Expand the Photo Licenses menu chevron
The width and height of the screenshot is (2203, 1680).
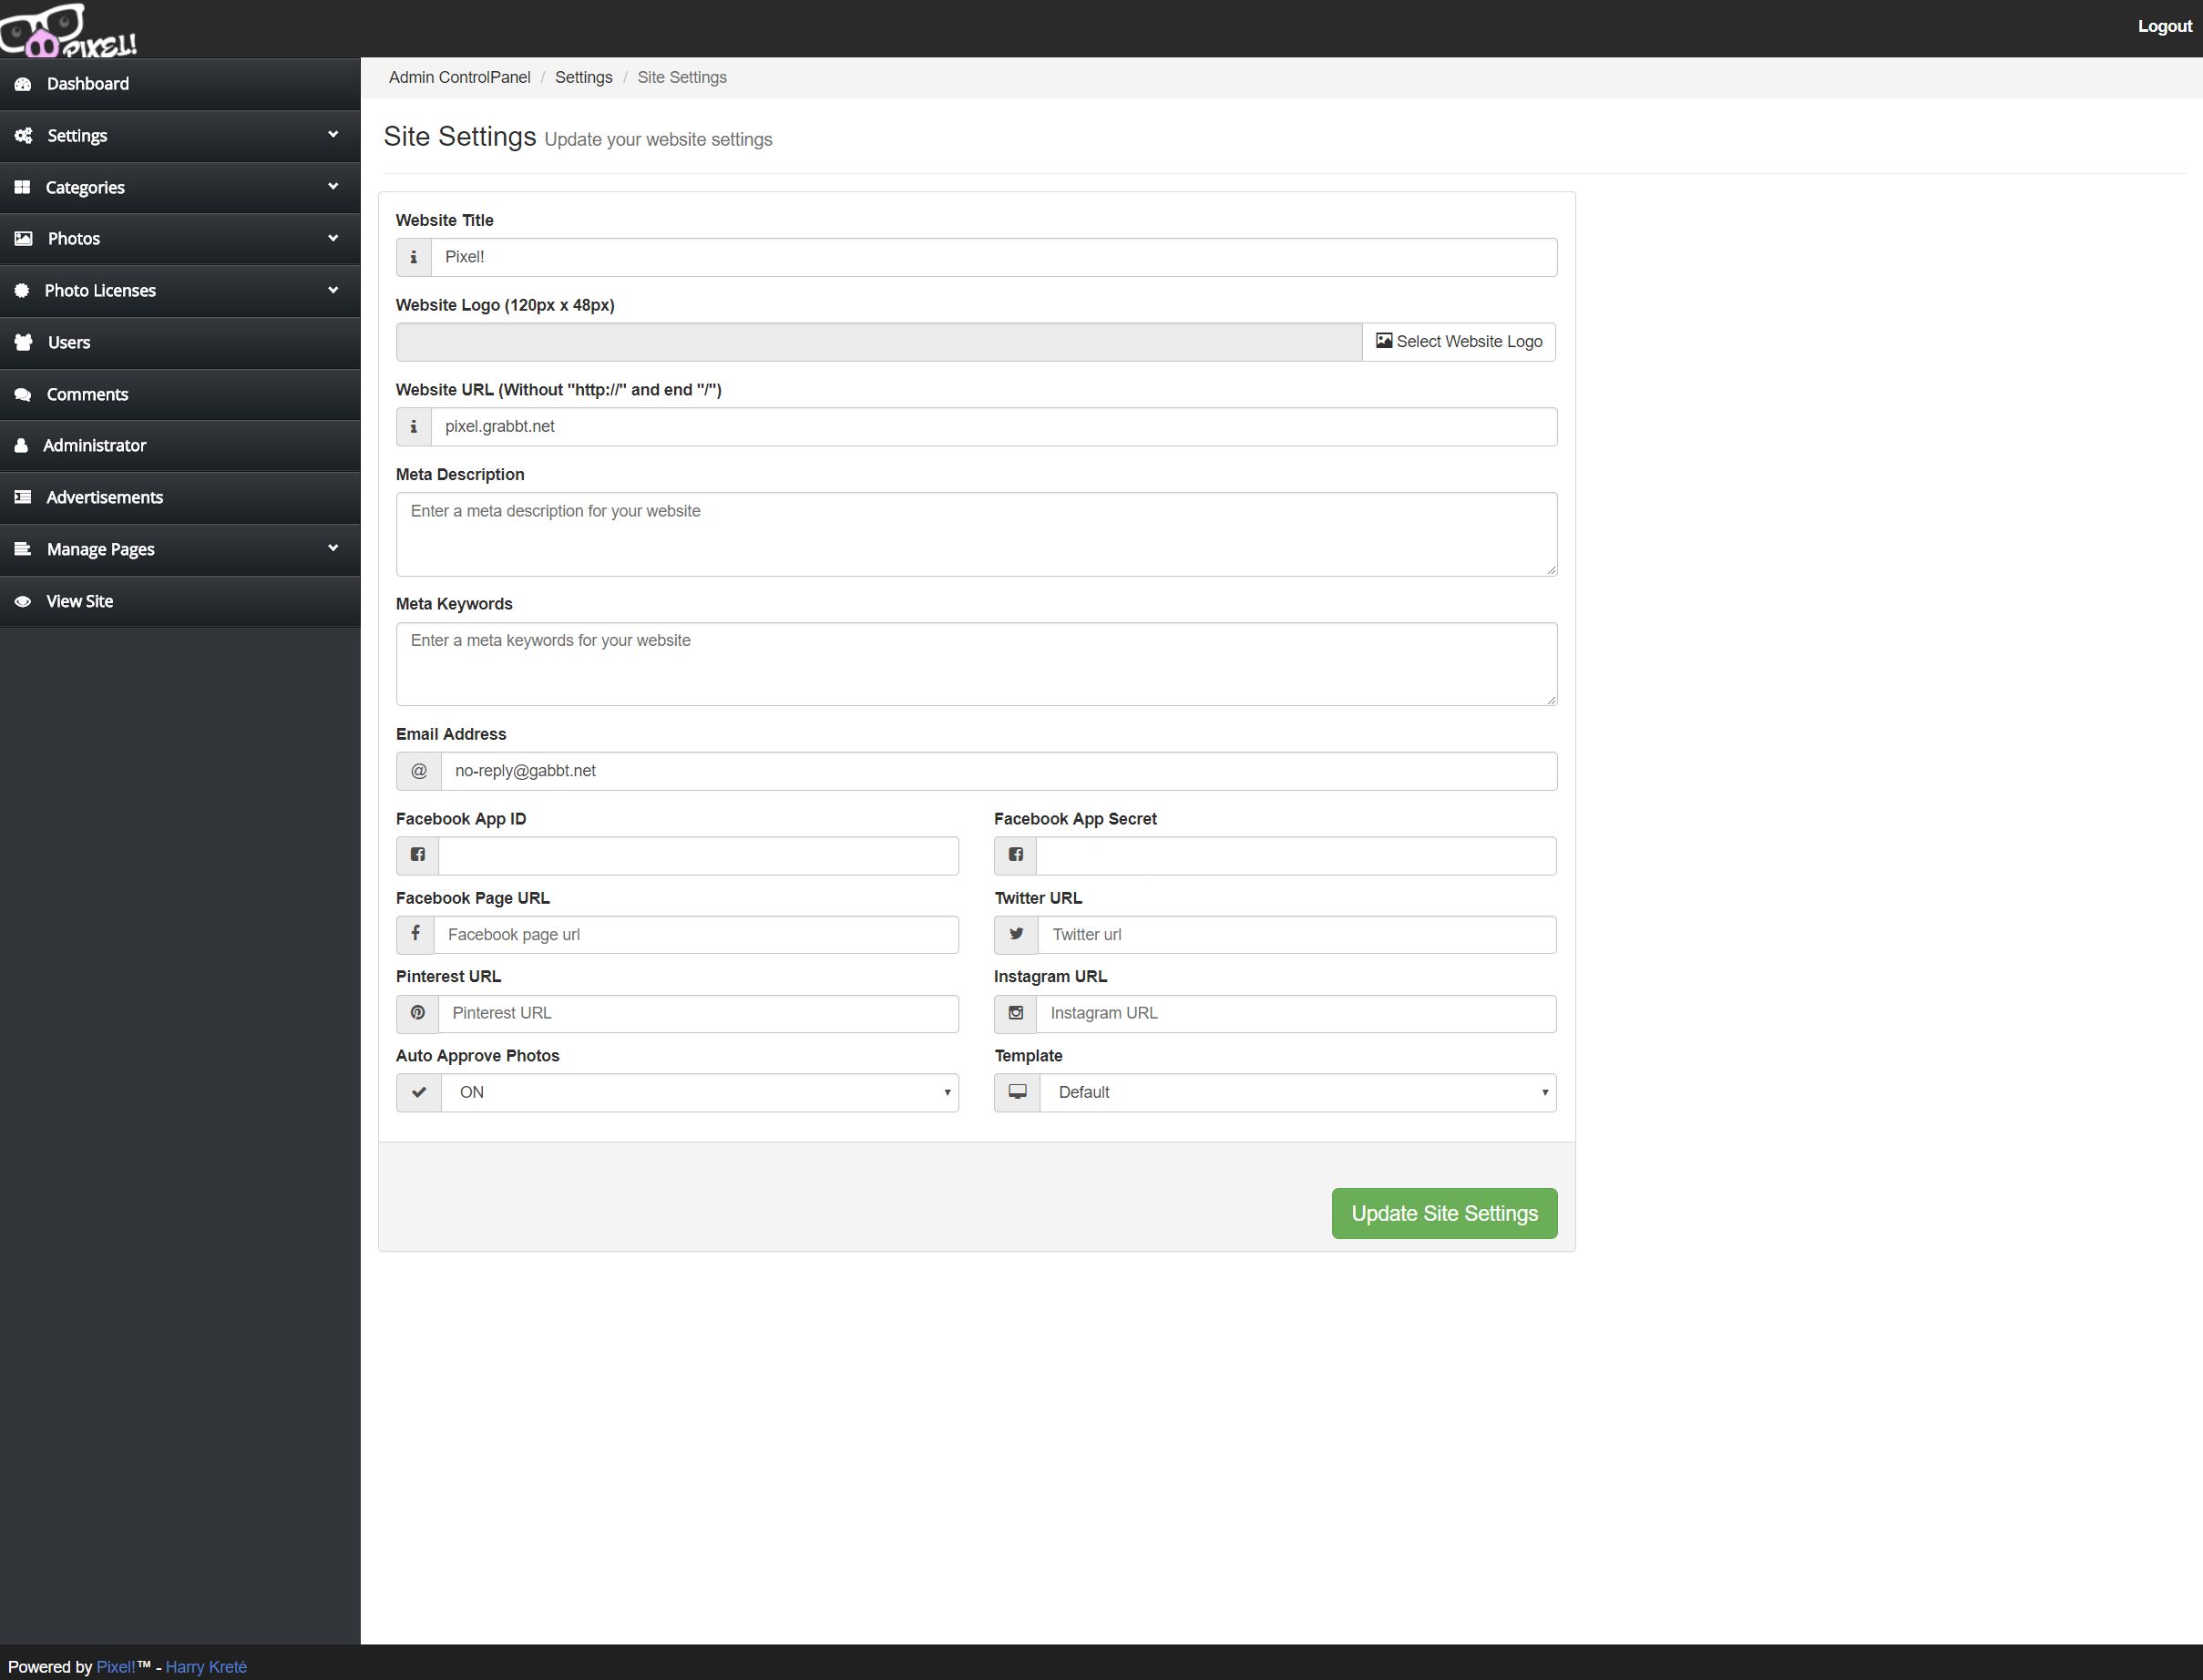click(x=333, y=290)
